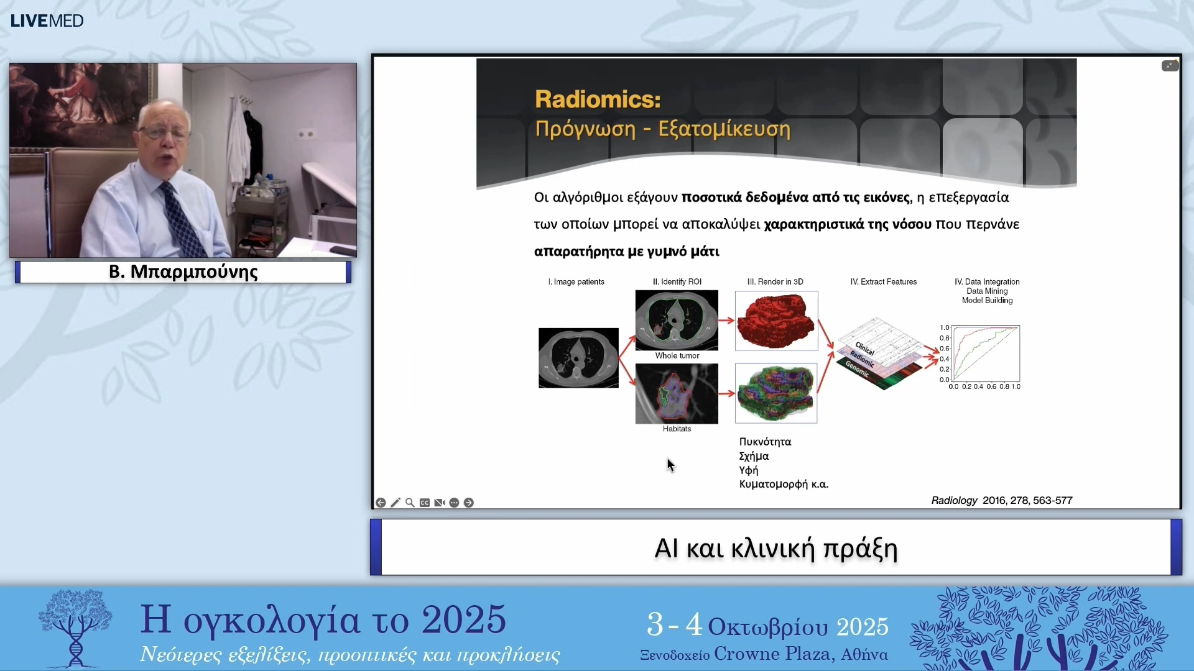Image resolution: width=1194 pixels, height=671 pixels.
Task: Click the Whole tumor CT image
Action: pyautogui.click(x=677, y=320)
